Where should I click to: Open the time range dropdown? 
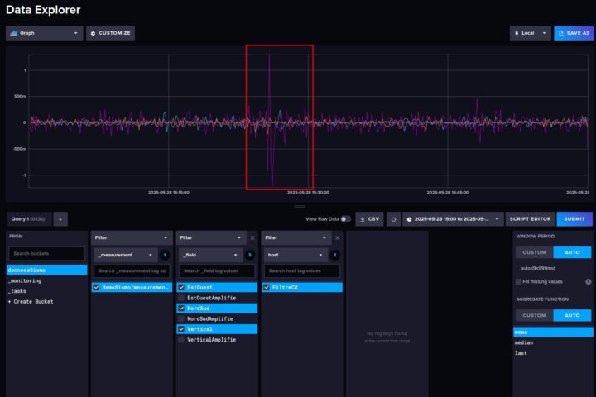453,219
